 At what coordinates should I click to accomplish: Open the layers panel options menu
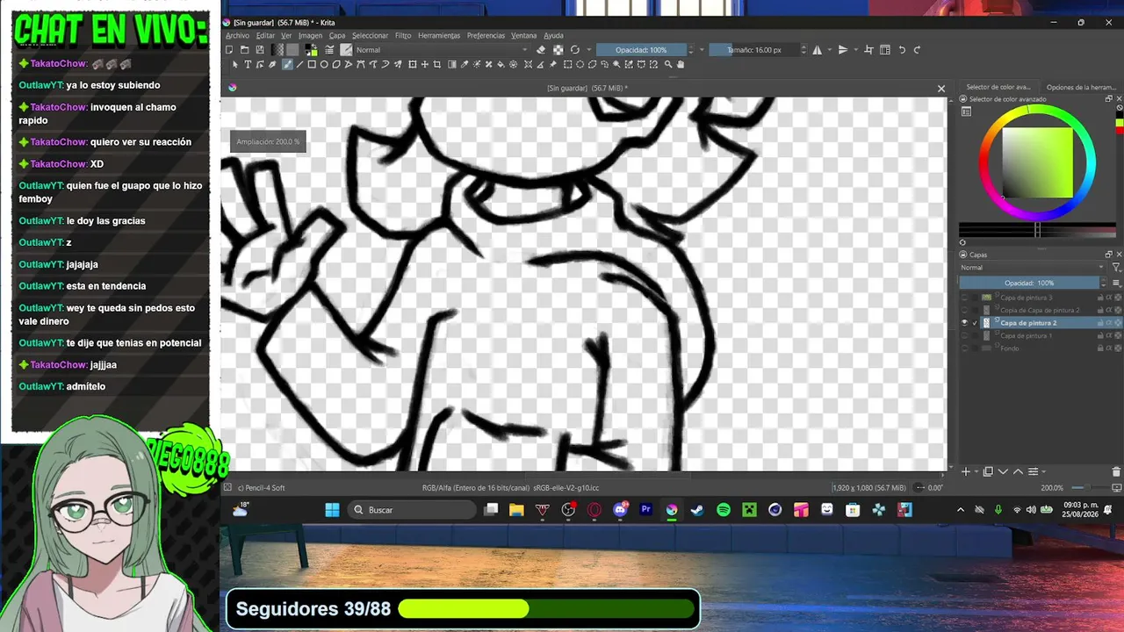1117,284
